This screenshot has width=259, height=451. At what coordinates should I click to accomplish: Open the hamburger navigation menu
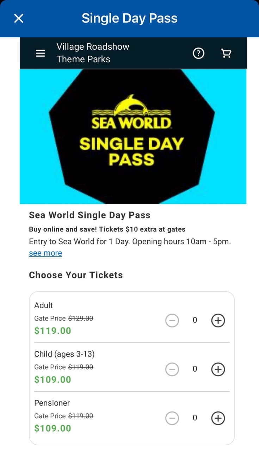40,53
